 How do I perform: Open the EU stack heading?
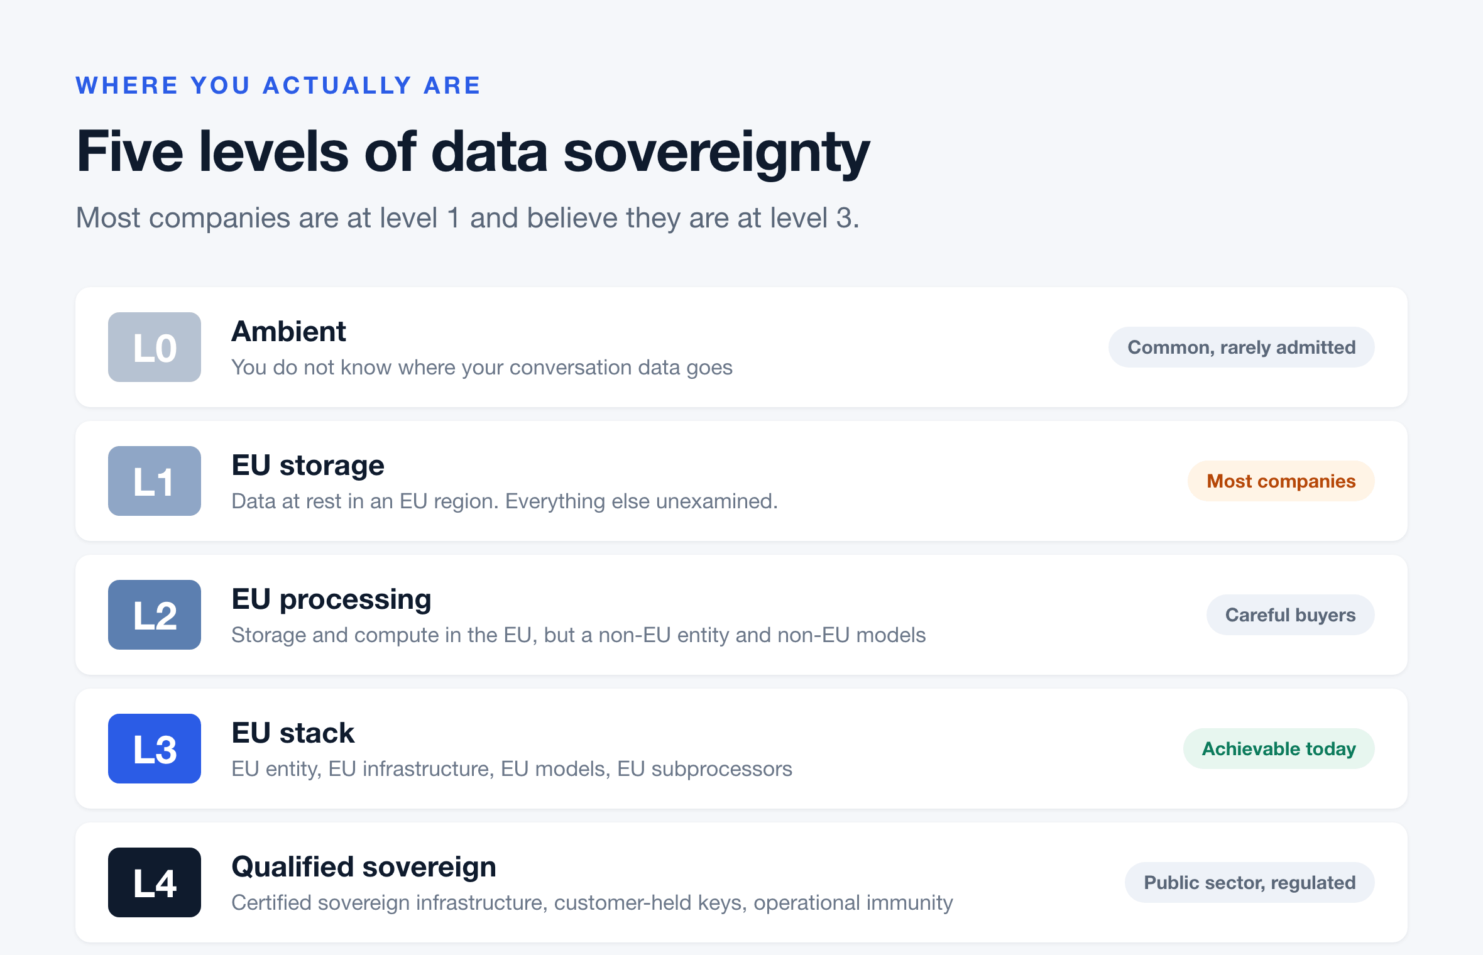point(293,733)
